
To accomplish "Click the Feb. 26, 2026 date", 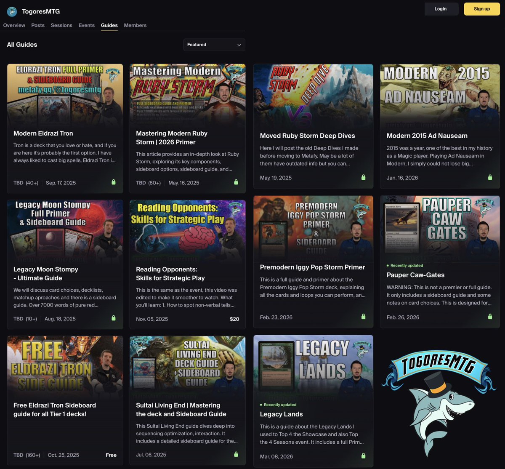I will pos(403,317).
